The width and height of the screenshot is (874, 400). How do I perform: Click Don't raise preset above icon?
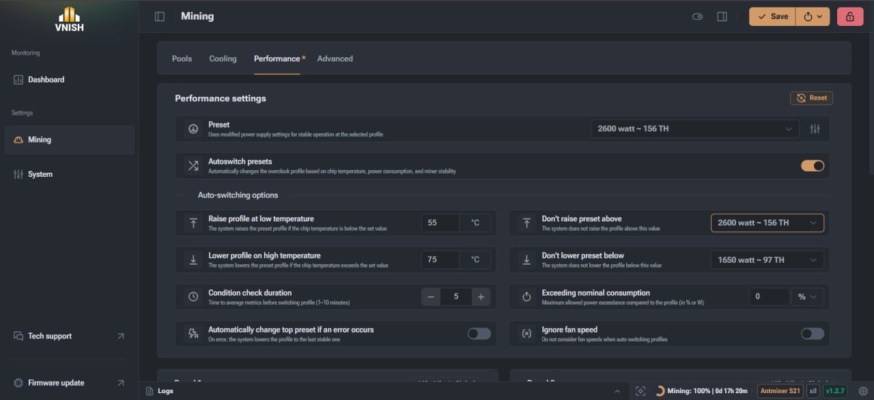[526, 223]
